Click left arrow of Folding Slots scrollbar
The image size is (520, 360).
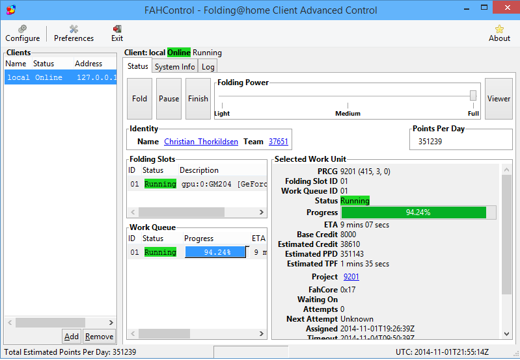point(133,212)
